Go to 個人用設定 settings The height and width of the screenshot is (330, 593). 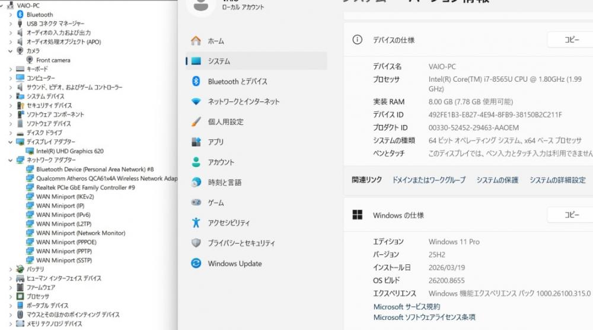coord(256,121)
